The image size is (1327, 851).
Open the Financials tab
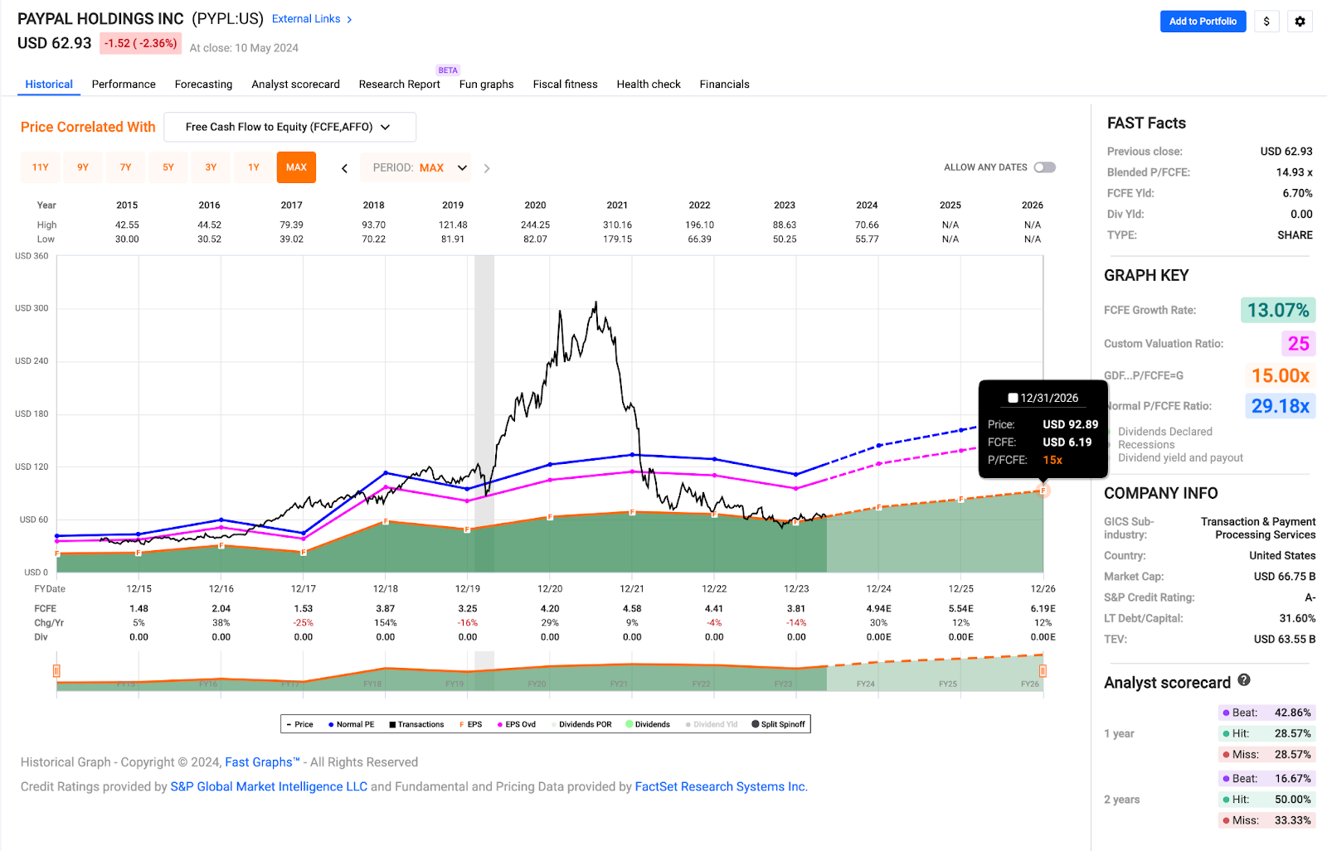[x=724, y=85]
